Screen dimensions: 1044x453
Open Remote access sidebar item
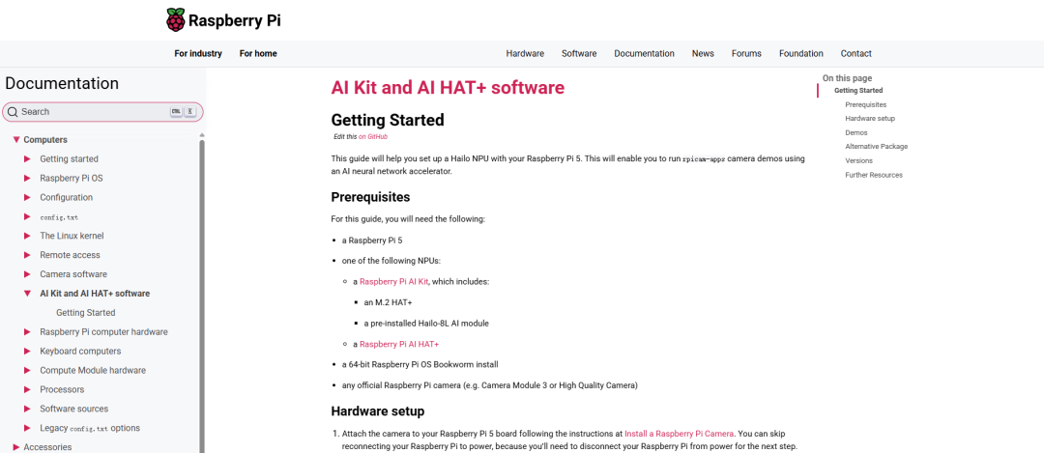pyautogui.click(x=70, y=255)
